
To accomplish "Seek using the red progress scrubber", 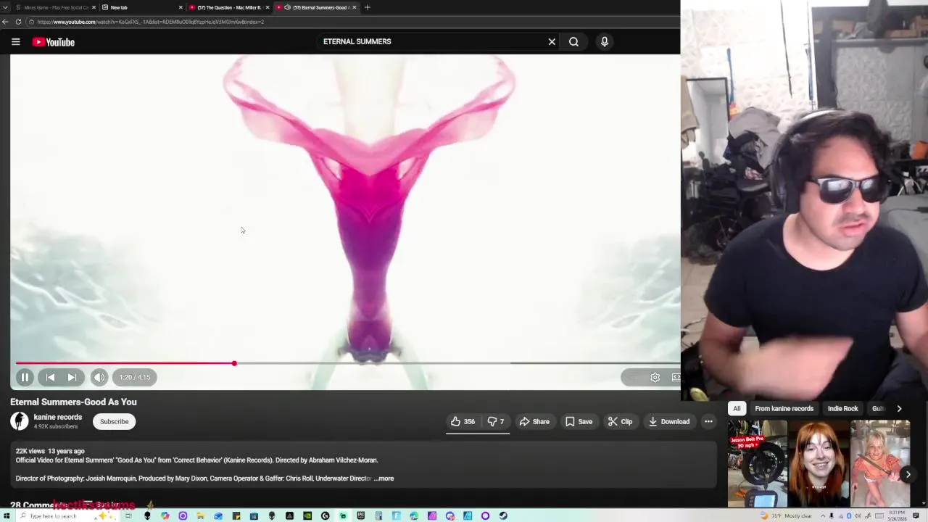I will 234,363.
